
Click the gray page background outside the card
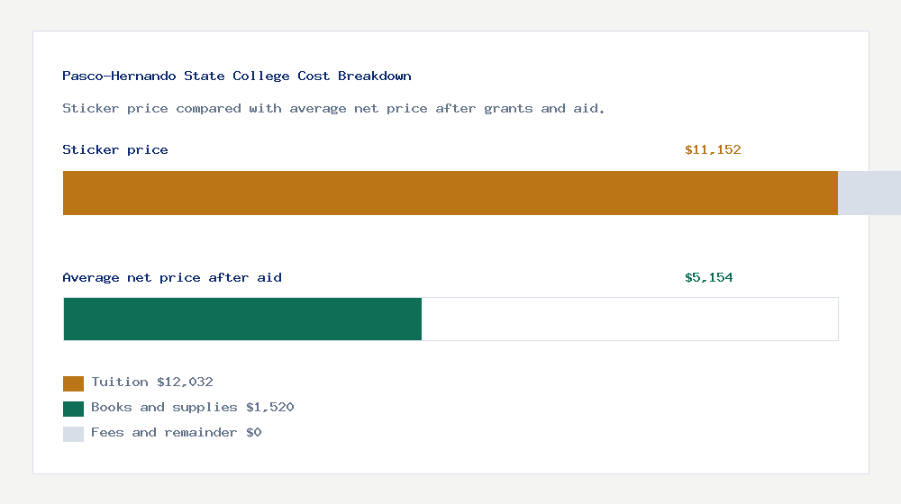coord(450,490)
